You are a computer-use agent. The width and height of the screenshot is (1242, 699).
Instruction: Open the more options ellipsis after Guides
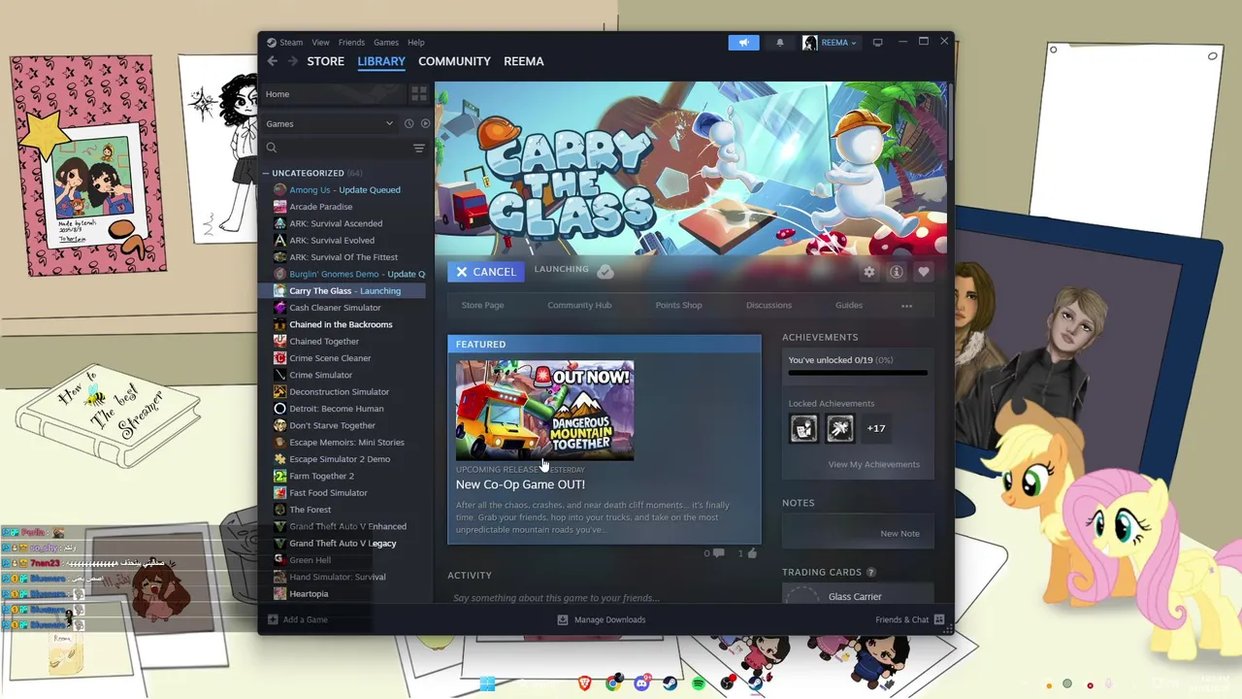pos(906,306)
